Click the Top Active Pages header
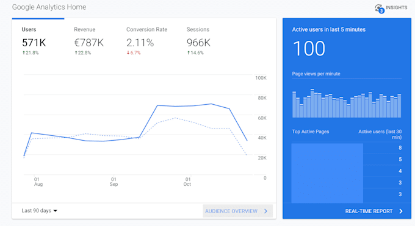415x226 pixels. 311,132
